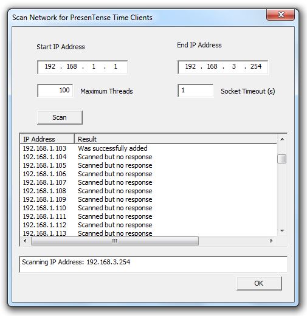Viewport: 307px width, 316px height.
Task: Close the Scan Network dialog window
Action: (x=280, y=15)
